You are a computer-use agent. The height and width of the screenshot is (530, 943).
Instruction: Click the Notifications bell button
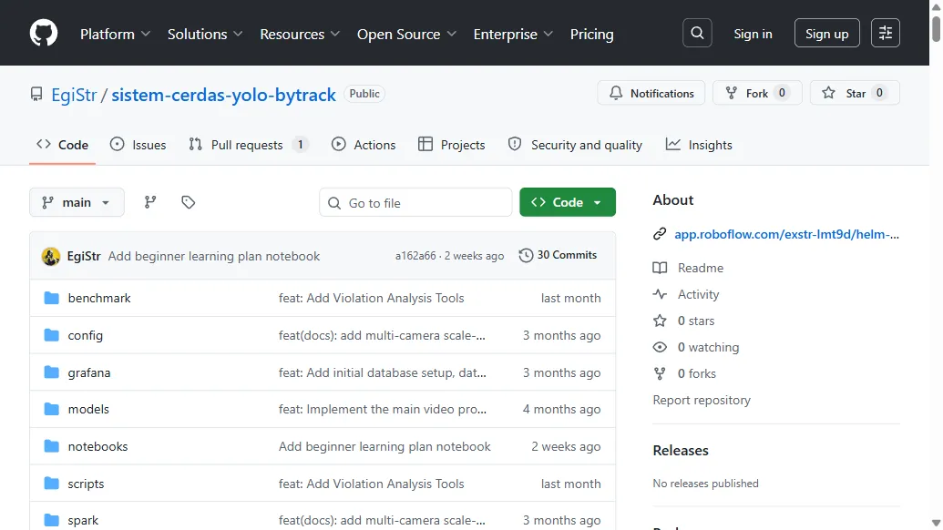pyautogui.click(x=651, y=93)
